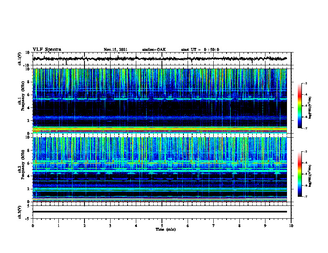Click time axis tick label "4"

(136, 226)
